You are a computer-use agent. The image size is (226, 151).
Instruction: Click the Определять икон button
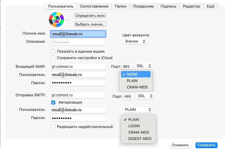pyautogui.click(x=90, y=15)
